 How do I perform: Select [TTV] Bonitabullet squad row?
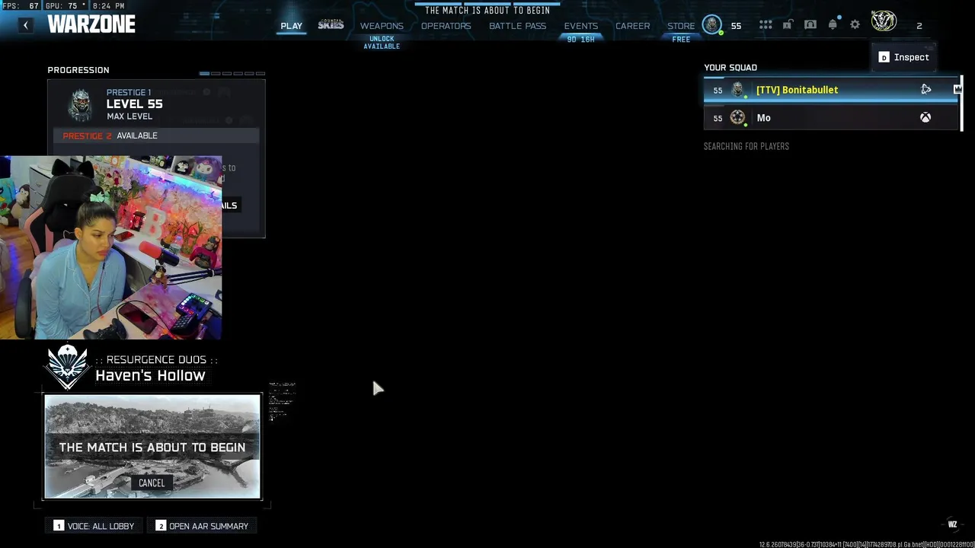831,90
